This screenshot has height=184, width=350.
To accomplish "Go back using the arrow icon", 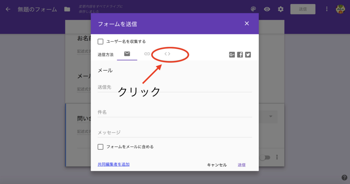I will pyautogui.click(x=8, y=9).
